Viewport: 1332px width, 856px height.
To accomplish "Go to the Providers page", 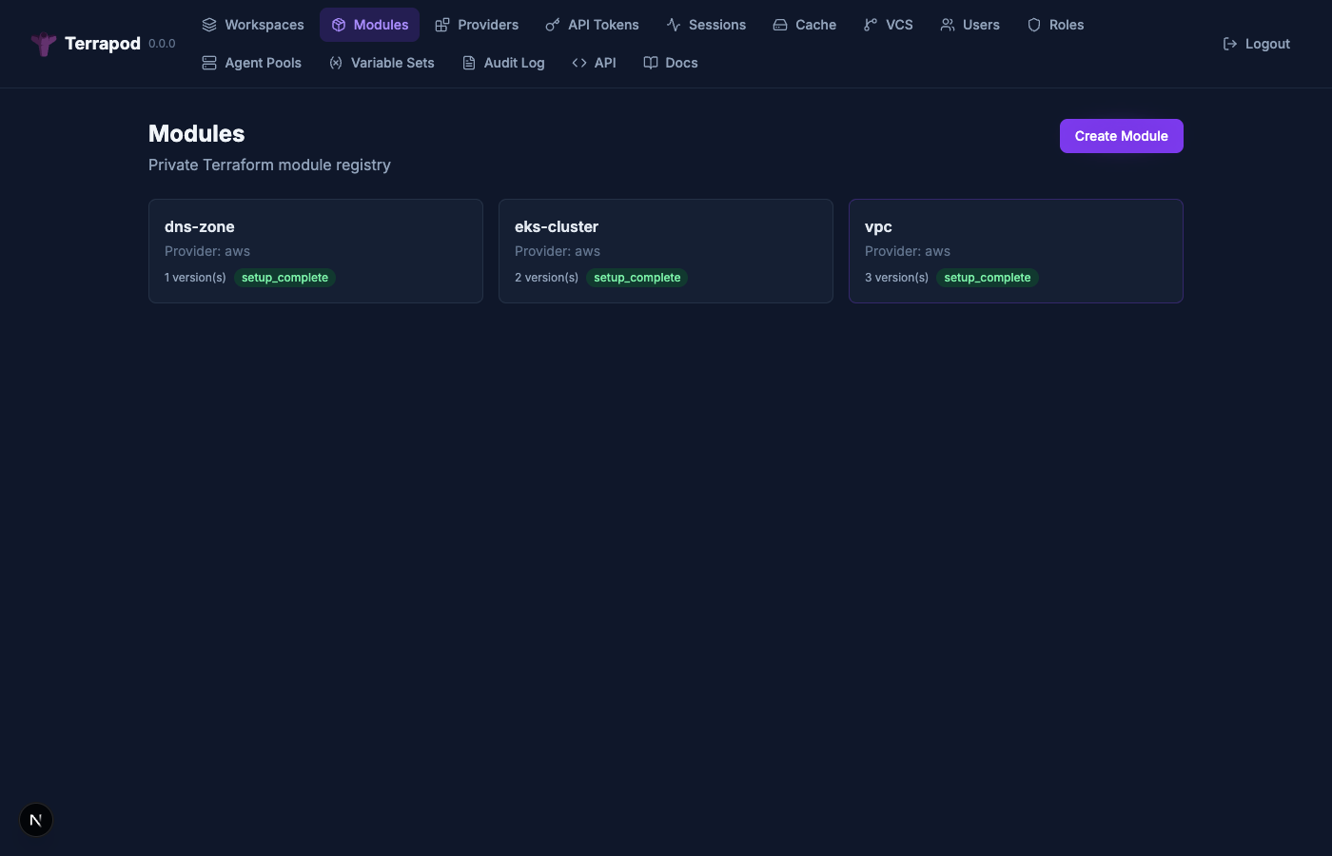I will (x=477, y=25).
